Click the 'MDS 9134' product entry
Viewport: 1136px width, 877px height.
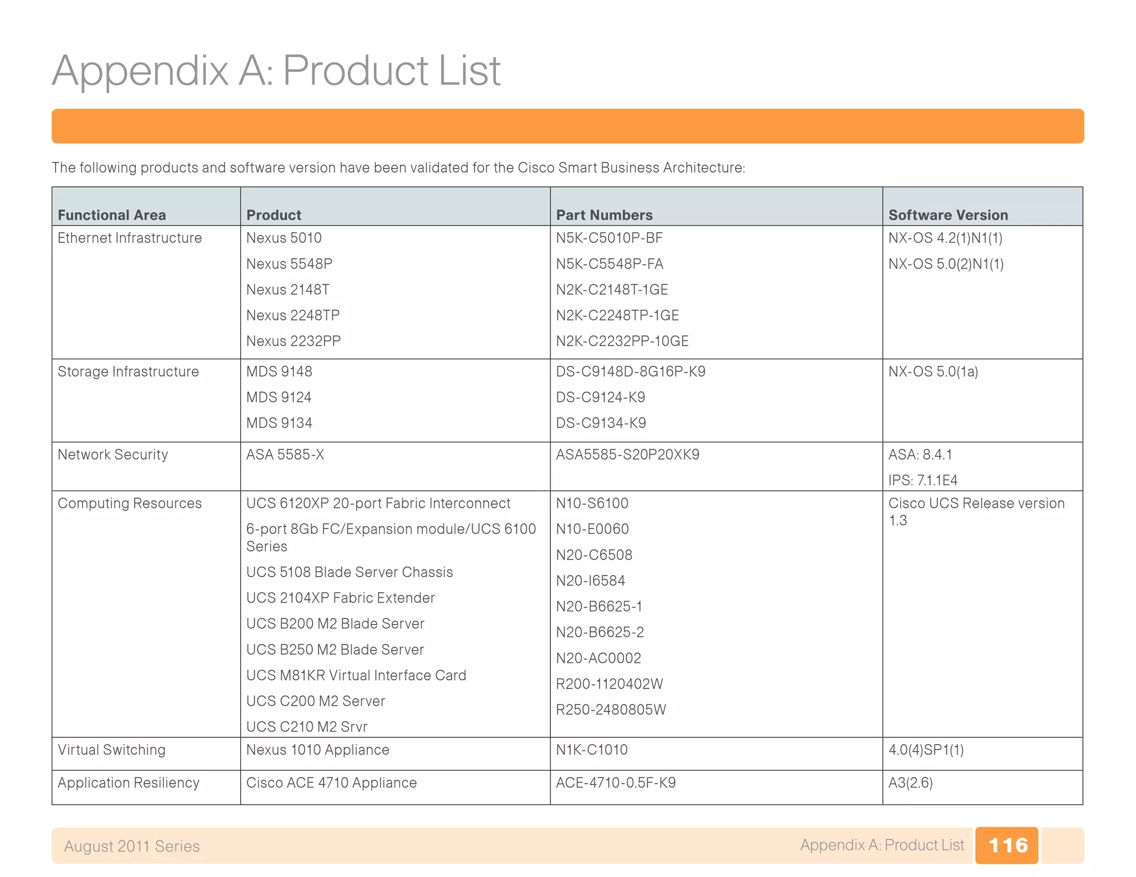280,423
